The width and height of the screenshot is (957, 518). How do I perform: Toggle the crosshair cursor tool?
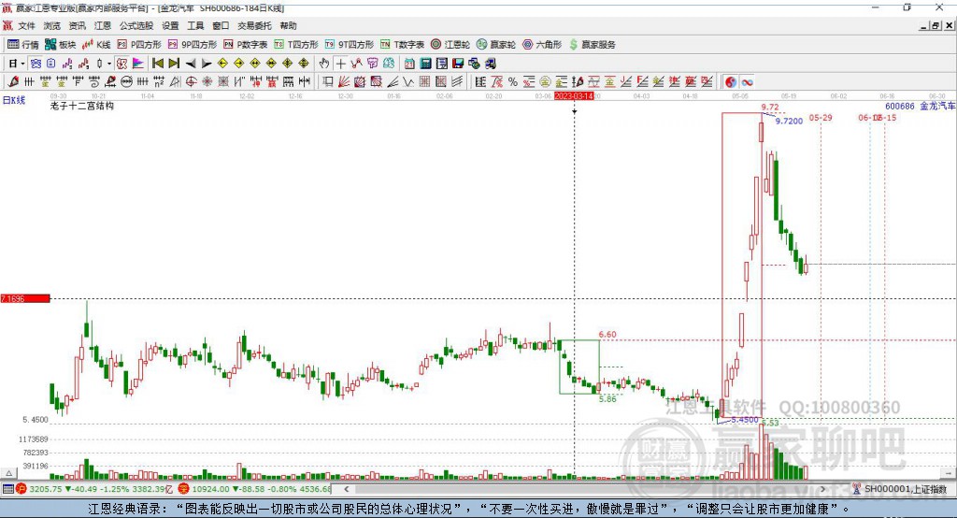click(340, 64)
